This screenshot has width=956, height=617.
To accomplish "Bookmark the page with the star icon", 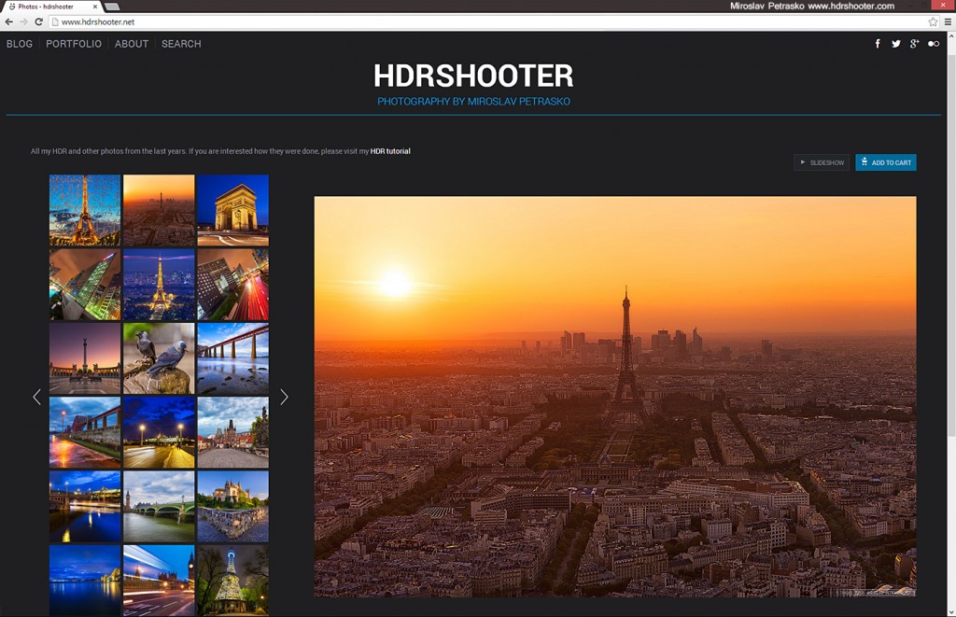I will 933,21.
